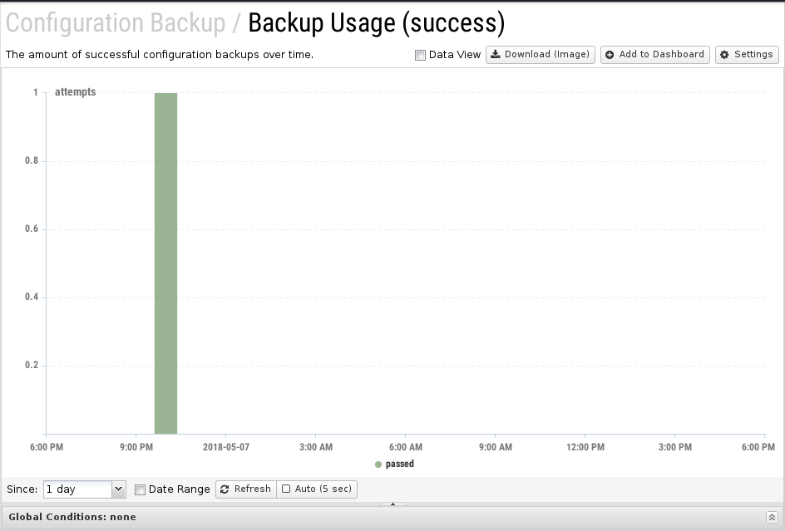Click the green bar in the chart
The height and width of the screenshot is (531, 785).
pyautogui.click(x=165, y=263)
